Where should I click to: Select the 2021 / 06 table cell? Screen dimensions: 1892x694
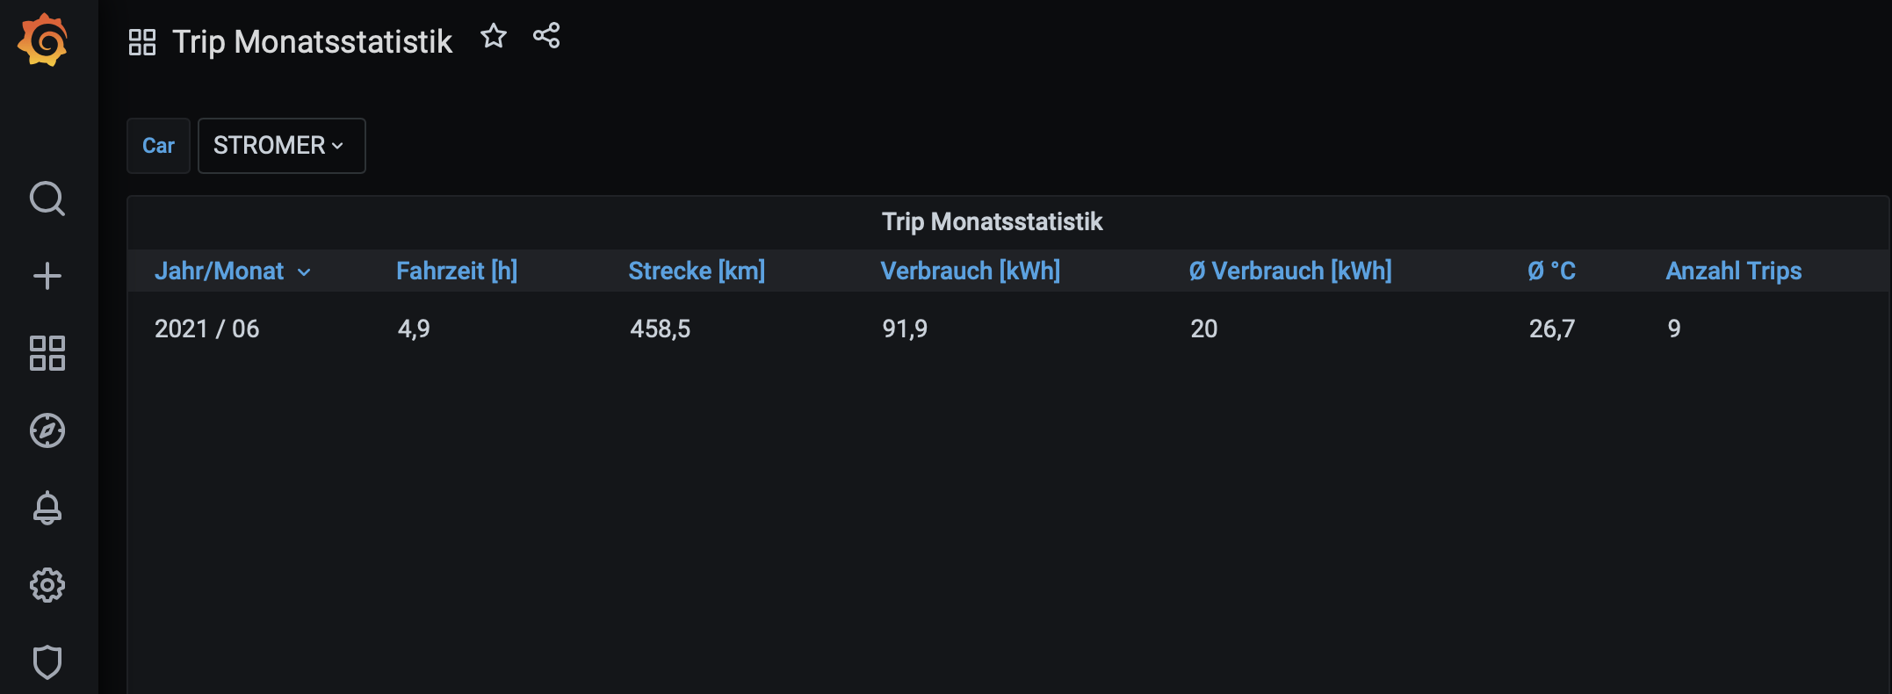(x=207, y=329)
